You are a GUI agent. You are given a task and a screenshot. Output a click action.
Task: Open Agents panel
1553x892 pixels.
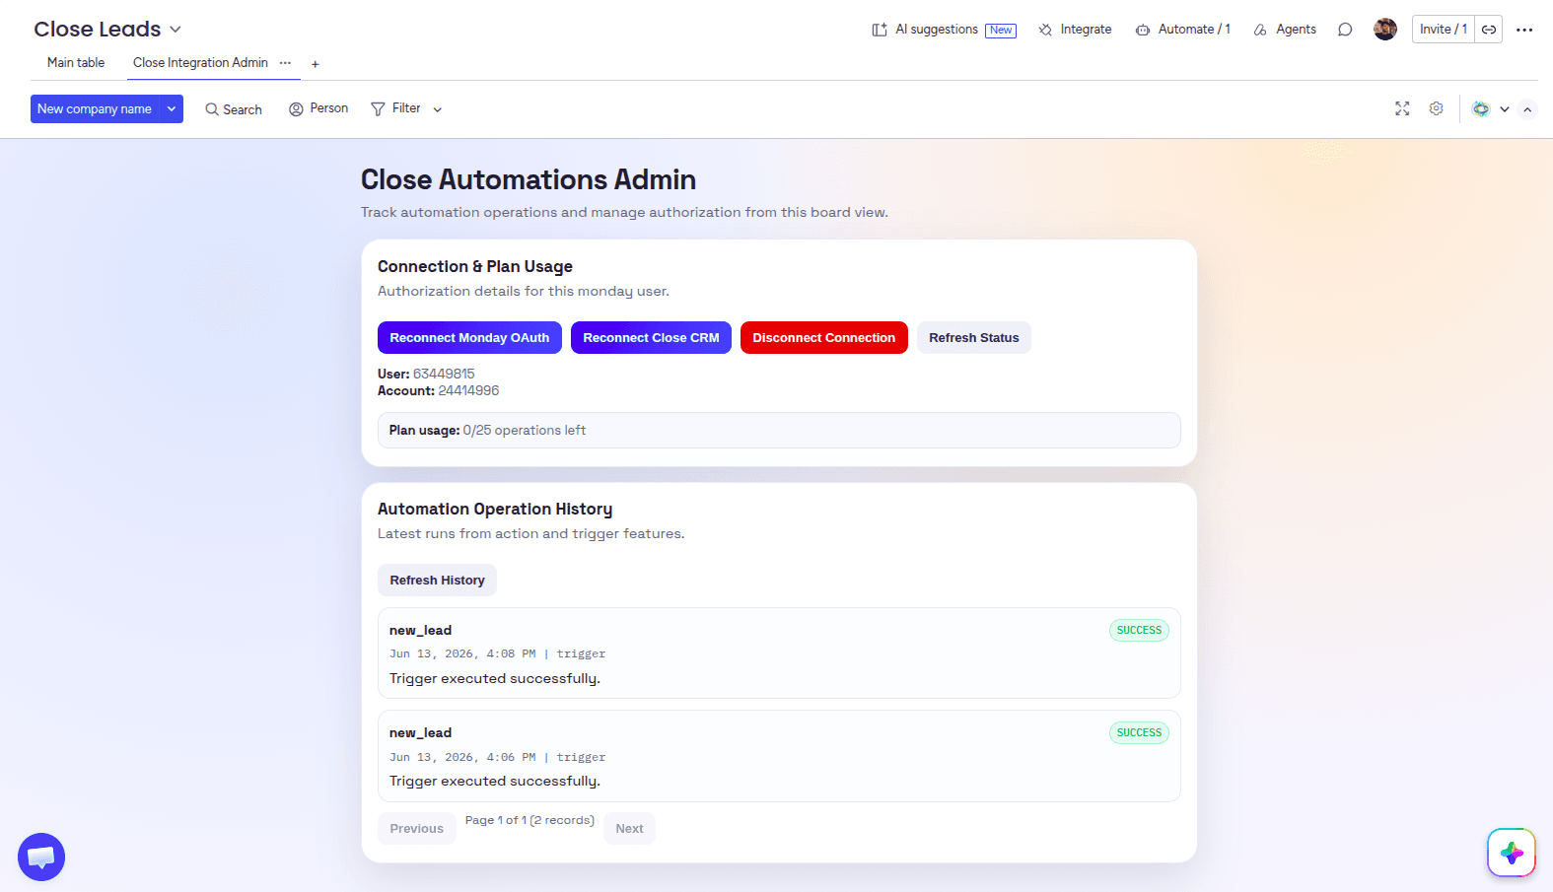point(1285,30)
